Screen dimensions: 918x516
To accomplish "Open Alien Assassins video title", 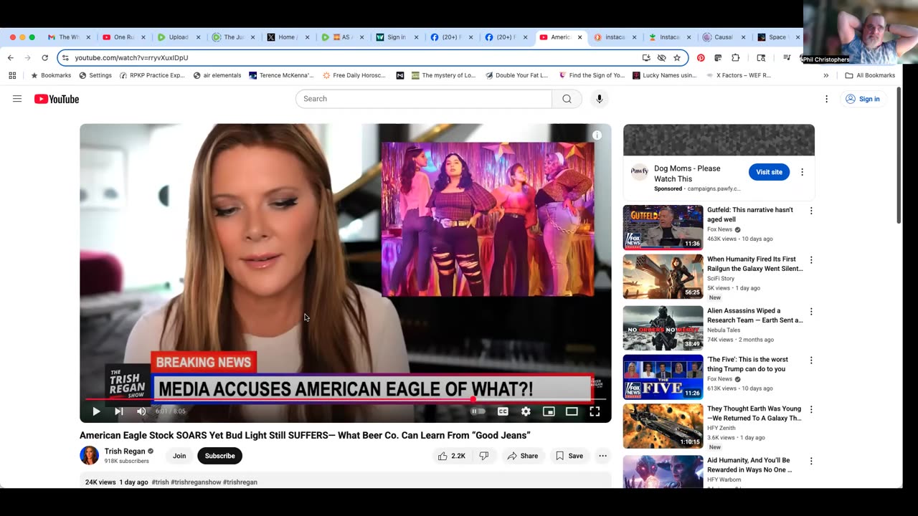I will click(754, 315).
